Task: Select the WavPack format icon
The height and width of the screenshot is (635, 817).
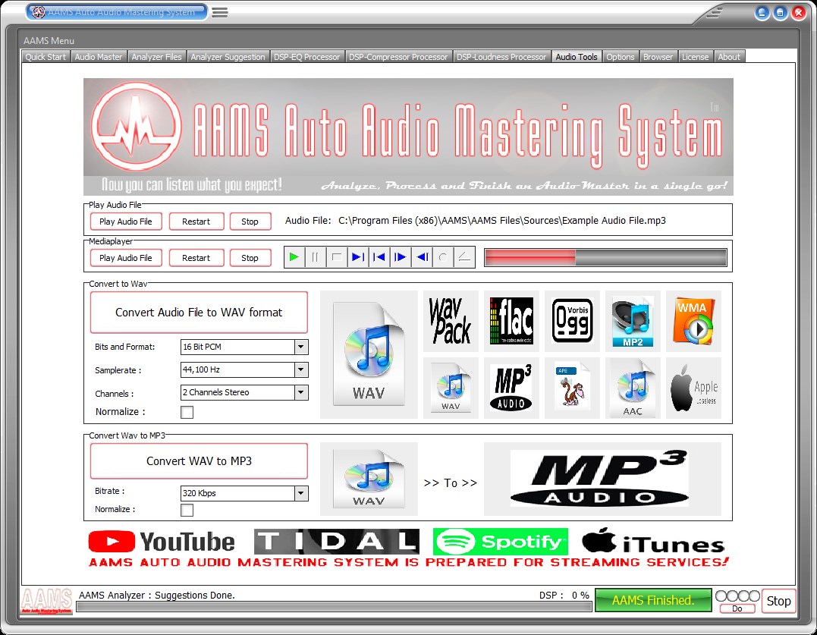Action: click(x=450, y=319)
